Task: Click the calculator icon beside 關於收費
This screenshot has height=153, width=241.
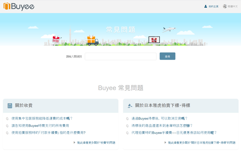Action: pyautogui.click(x=10, y=106)
